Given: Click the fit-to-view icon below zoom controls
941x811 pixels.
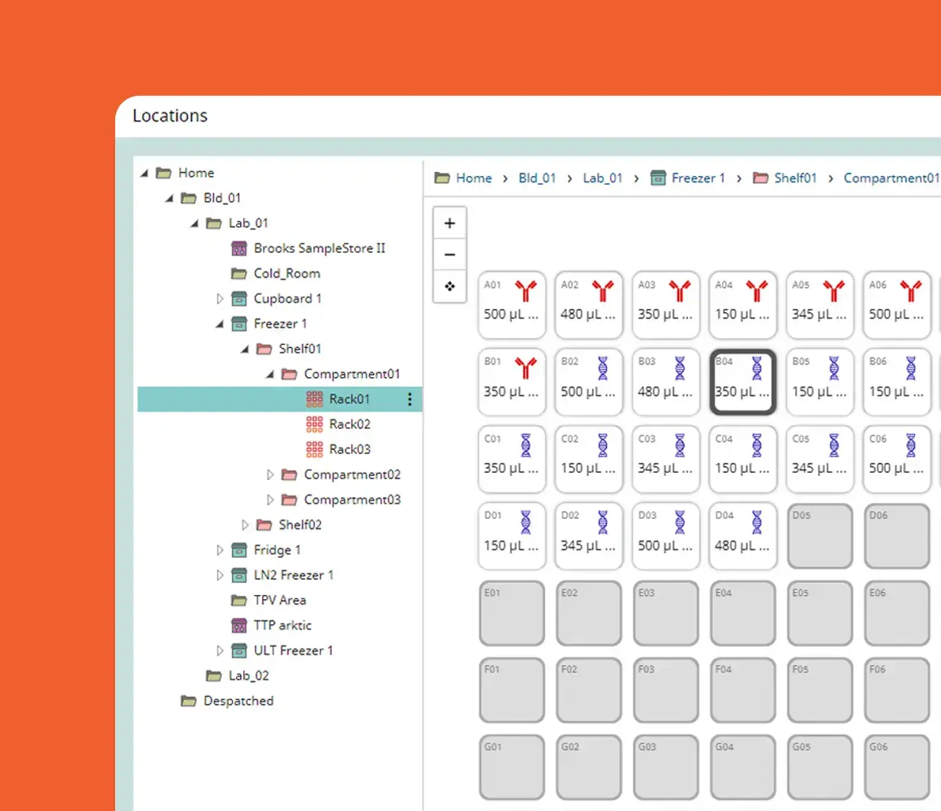Looking at the screenshot, I should (x=449, y=285).
